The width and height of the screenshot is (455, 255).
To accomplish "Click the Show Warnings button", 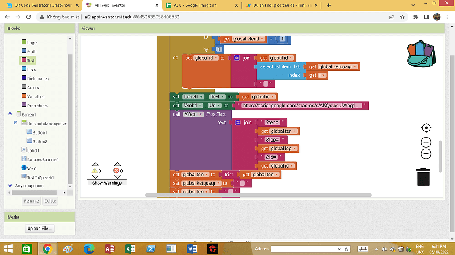I will [x=107, y=183].
